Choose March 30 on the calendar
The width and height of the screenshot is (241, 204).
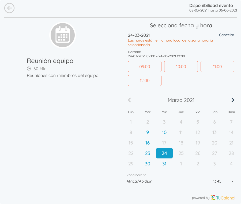(x=148, y=164)
